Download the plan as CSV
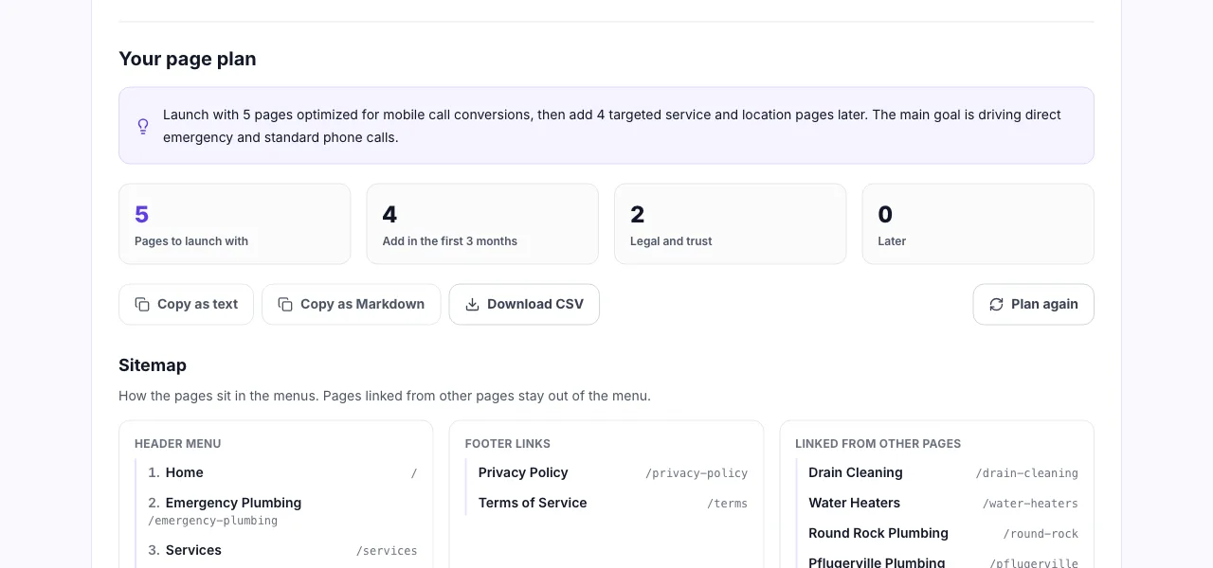The width and height of the screenshot is (1213, 568). (524, 305)
